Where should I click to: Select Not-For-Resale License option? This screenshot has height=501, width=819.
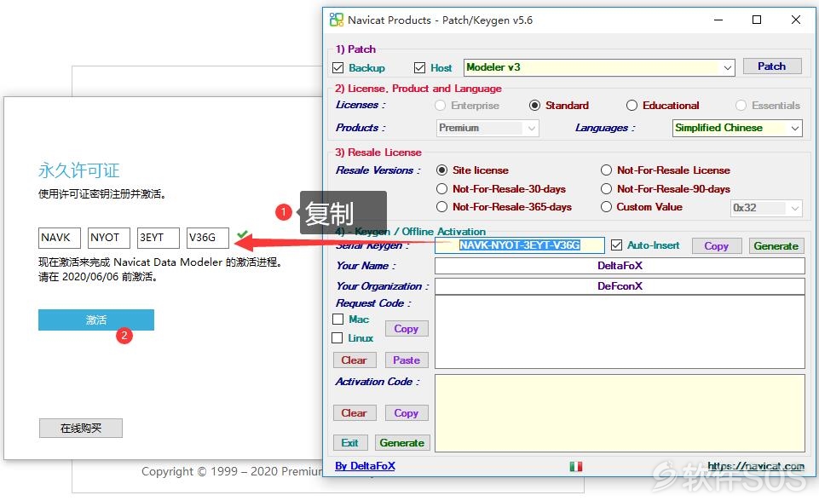tap(606, 170)
